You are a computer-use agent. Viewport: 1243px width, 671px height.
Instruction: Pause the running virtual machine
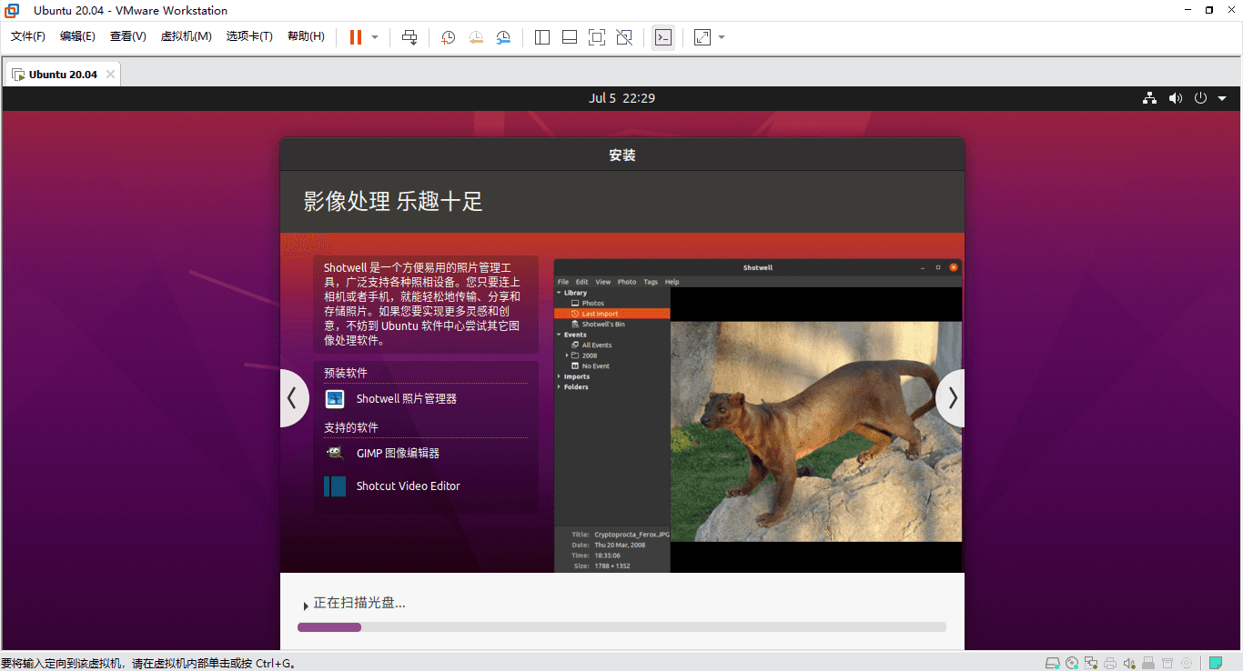coord(356,37)
